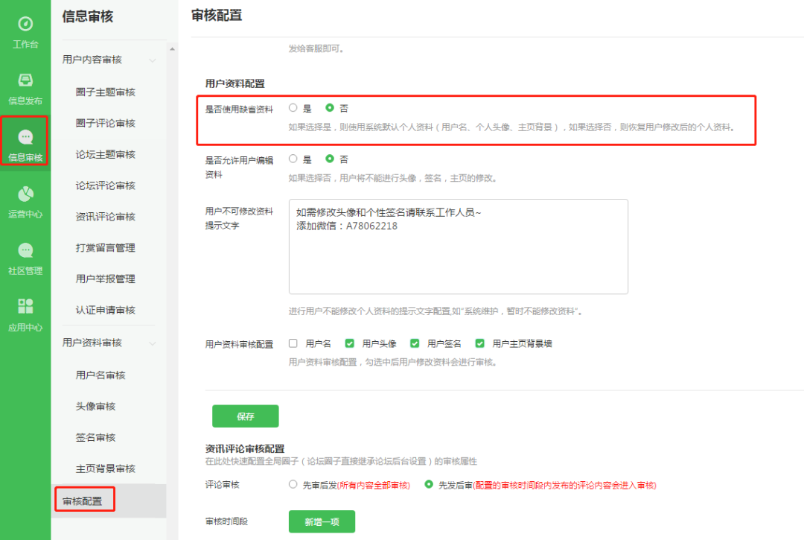
Task: Click the 保存 save button
Action: click(246, 416)
